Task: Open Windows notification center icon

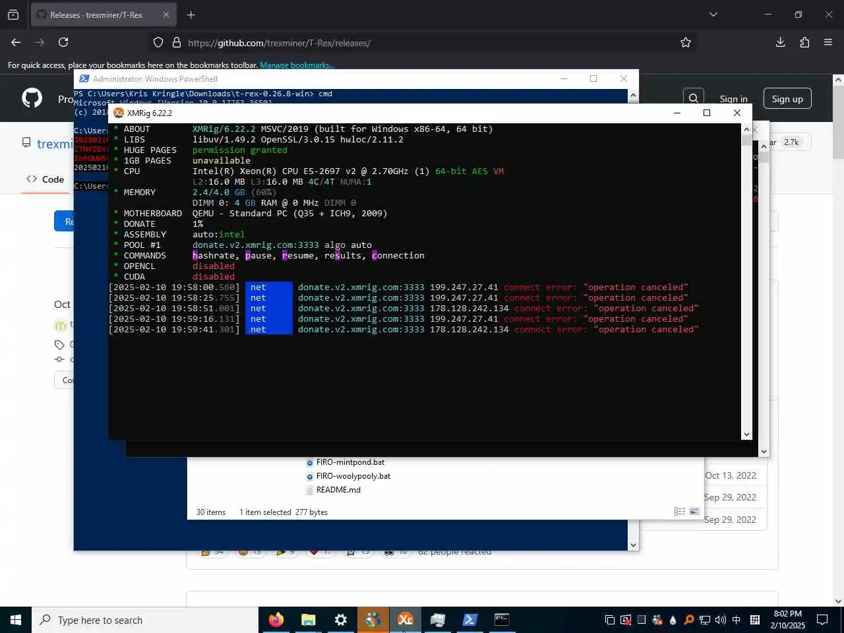Action: (x=822, y=620)
